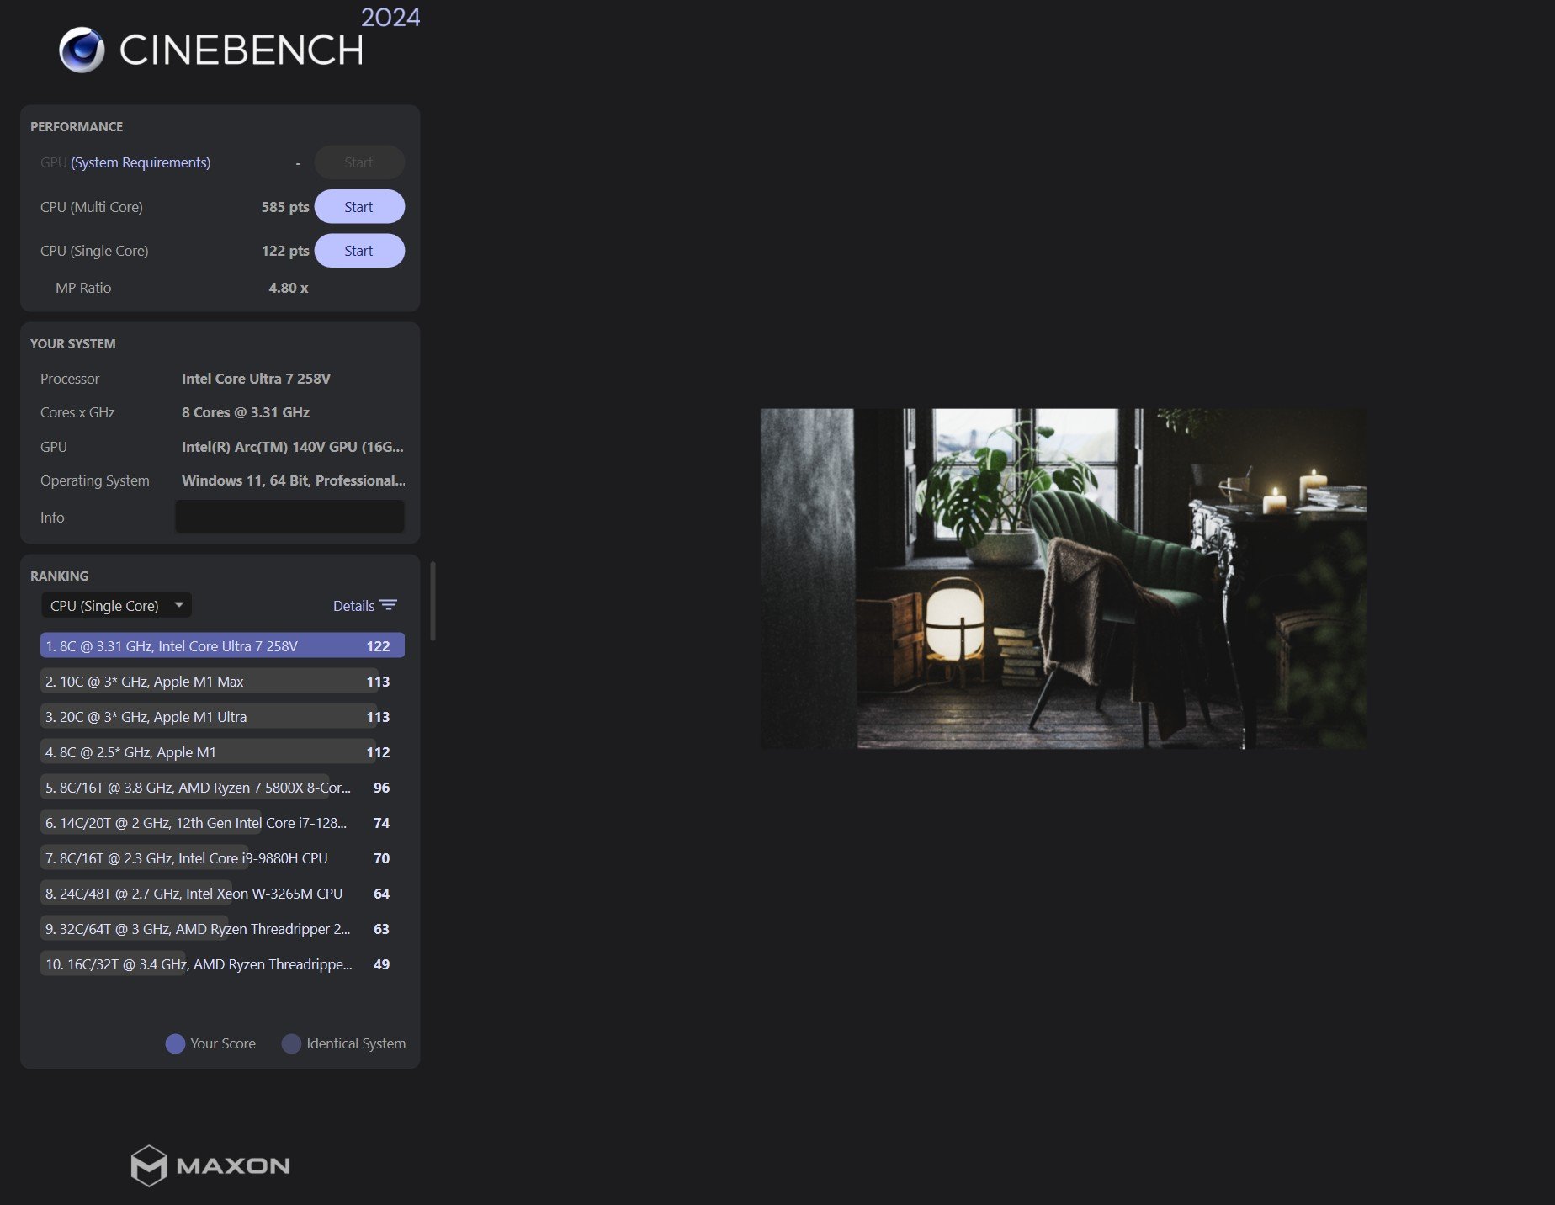Select the 12th Gen Intel Core i7 ranking row
The width and height of the screenshot is (1555, 1205).
point(222,822)
